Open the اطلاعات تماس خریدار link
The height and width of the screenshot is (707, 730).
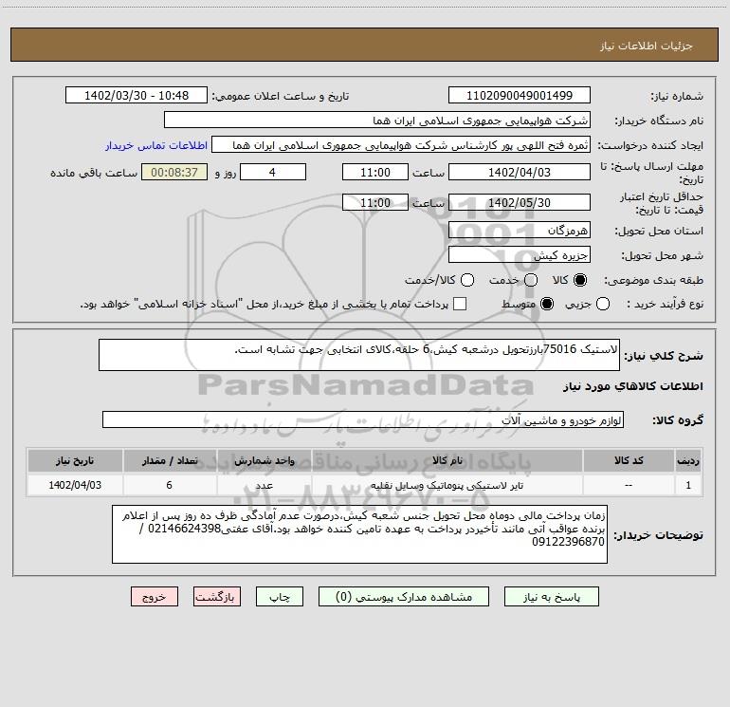(x=156, y=145)
